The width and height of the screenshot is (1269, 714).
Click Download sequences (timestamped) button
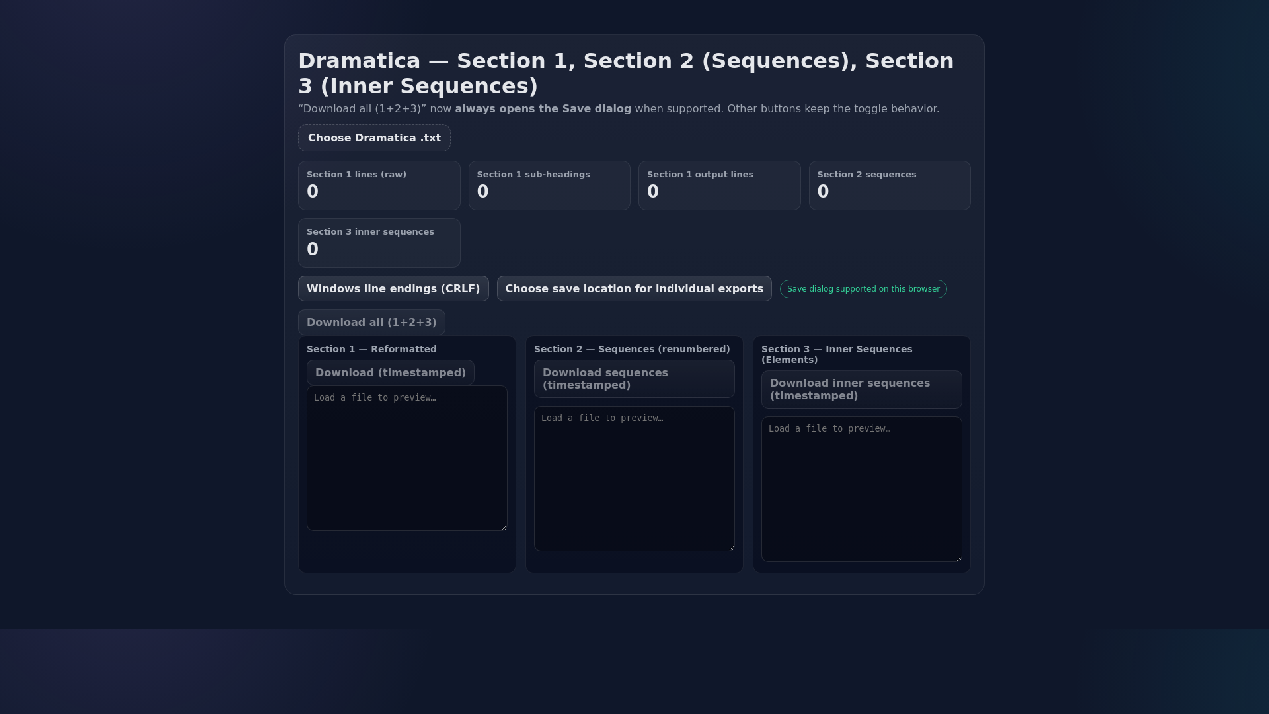[x=634, y=379]
